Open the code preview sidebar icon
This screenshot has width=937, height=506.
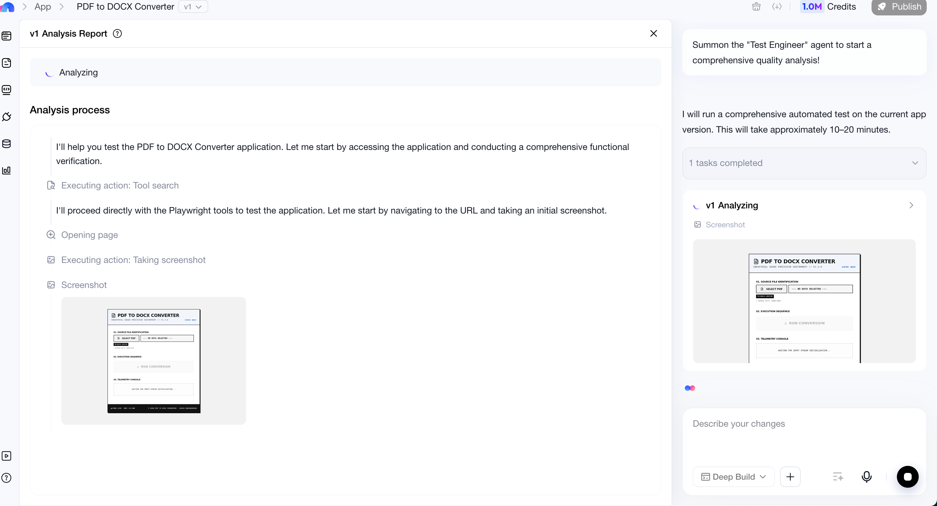click(6, 90)
